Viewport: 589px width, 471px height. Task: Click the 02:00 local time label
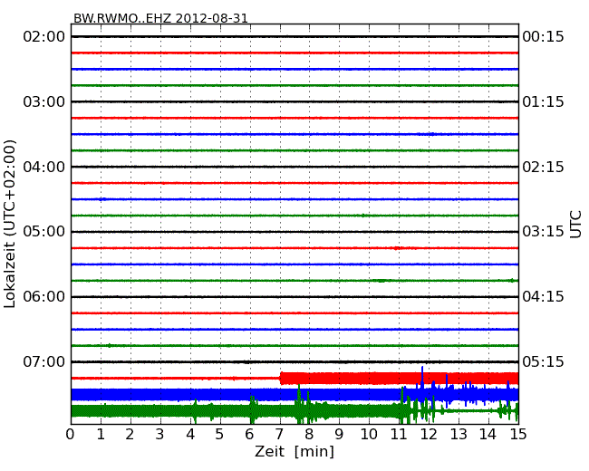44,37
